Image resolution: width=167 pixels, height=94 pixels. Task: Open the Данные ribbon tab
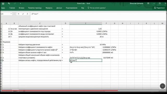pos(59,8)
